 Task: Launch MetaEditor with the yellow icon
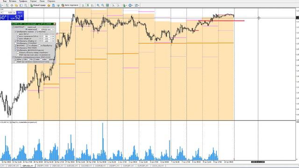49,5
